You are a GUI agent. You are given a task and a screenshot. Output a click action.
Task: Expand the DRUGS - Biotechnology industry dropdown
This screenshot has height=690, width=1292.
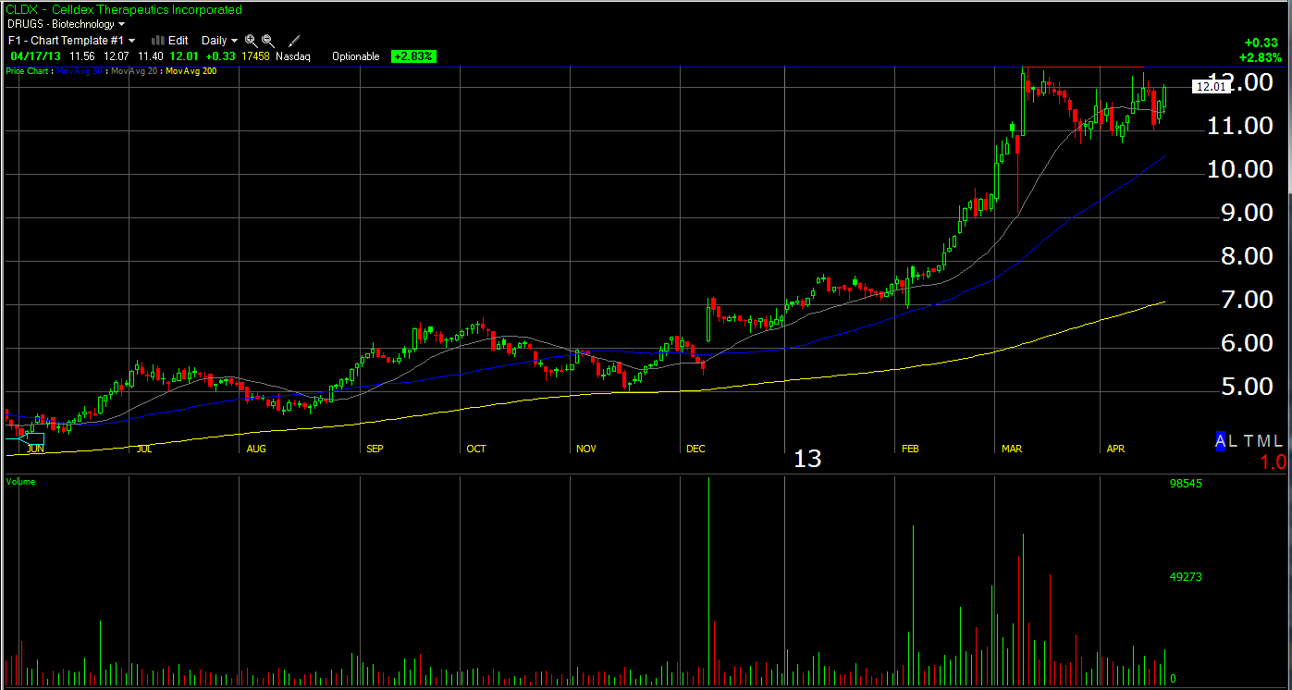tap(67, 24)
